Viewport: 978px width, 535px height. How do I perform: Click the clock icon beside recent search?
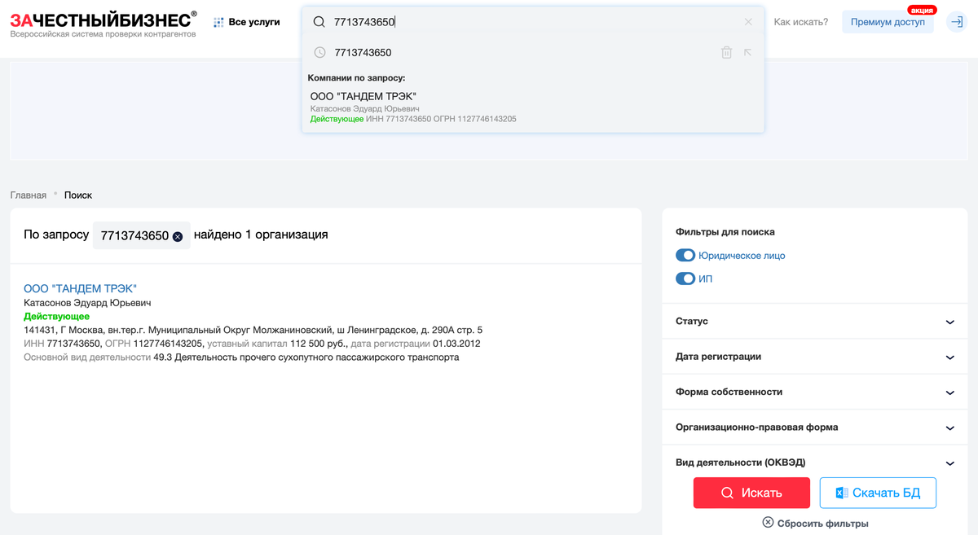click(x=319, y=52)
